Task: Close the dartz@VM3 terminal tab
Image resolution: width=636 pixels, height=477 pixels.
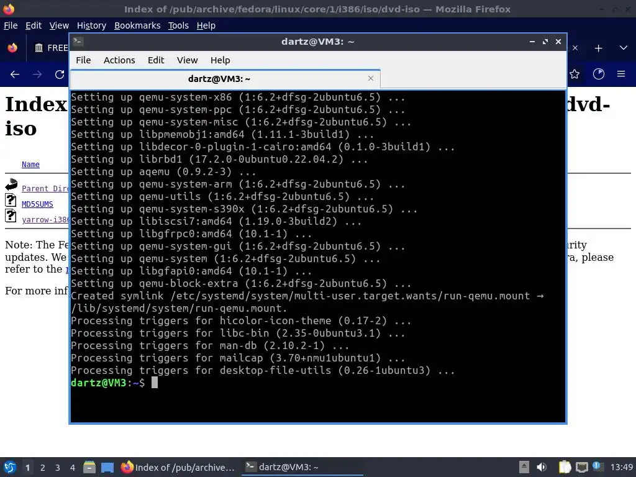Action: point(370,78)
